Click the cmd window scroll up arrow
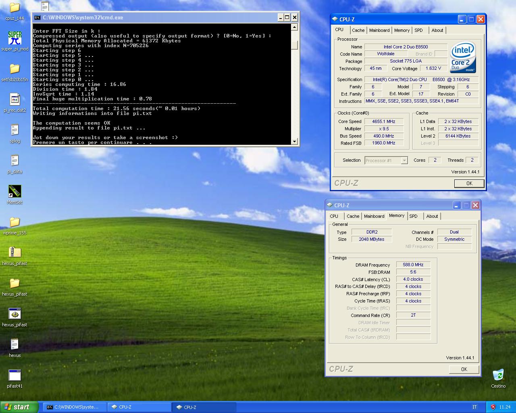 coord(294,27)
